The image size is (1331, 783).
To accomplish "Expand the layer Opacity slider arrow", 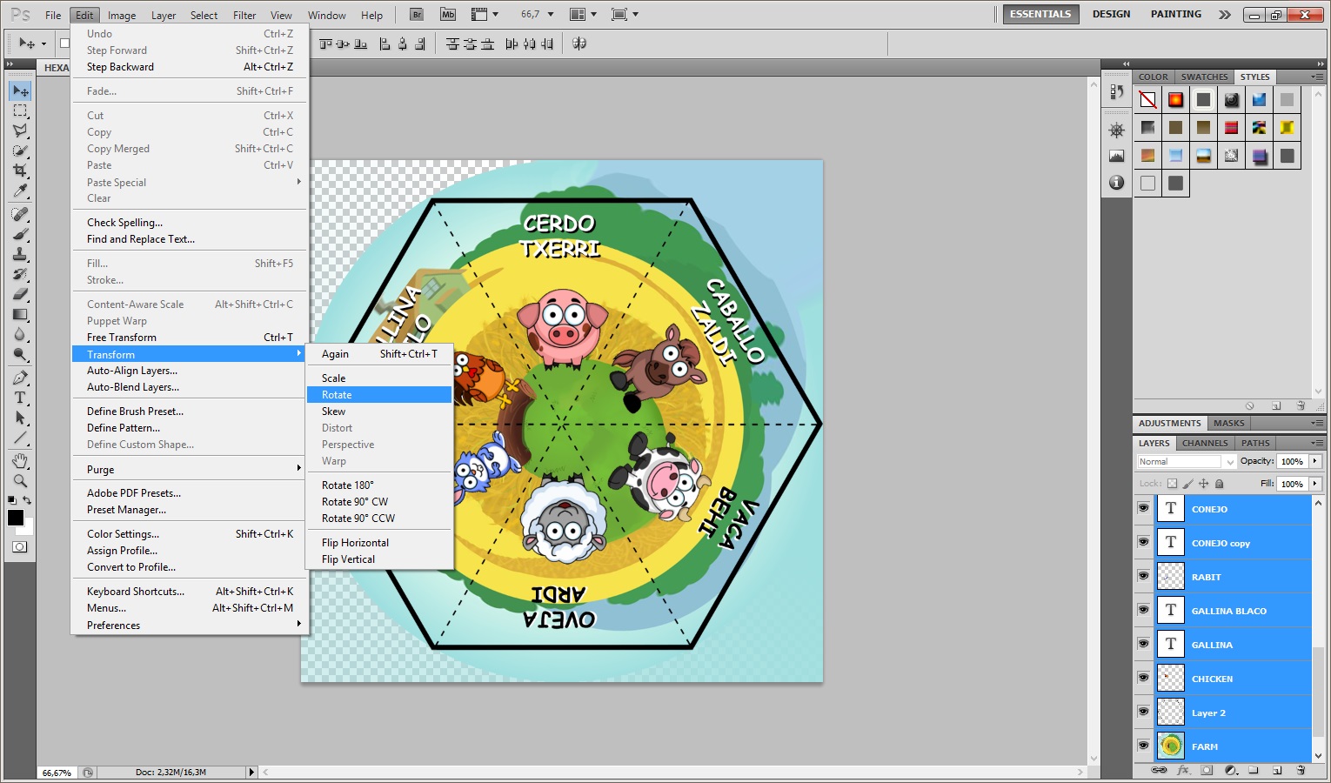I will pyautogui.click(x=1315, y=461).
